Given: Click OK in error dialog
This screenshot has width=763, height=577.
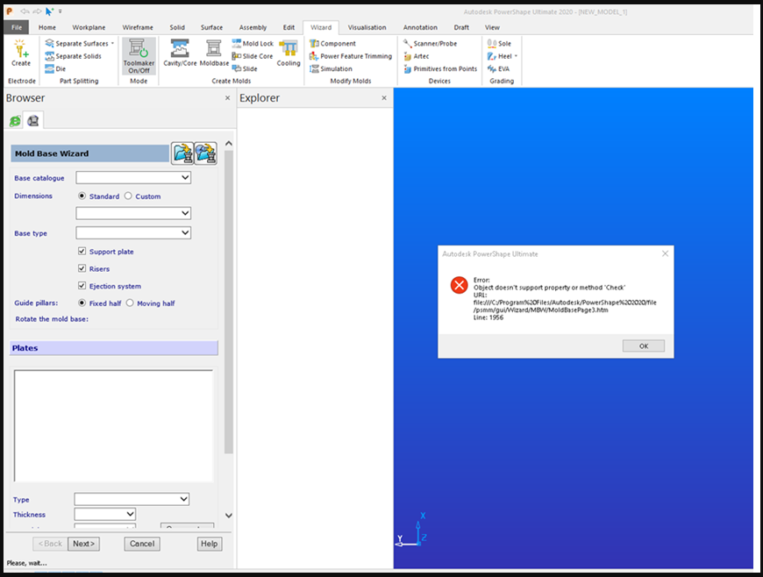Looking at the screenshot, I should pyautogui.click(x=644, y=345).
